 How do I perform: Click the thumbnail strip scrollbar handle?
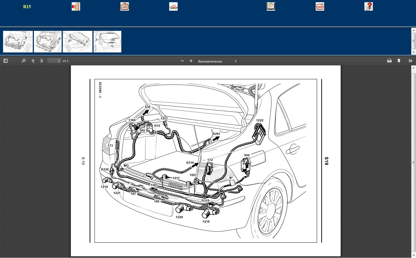point(413,41)
